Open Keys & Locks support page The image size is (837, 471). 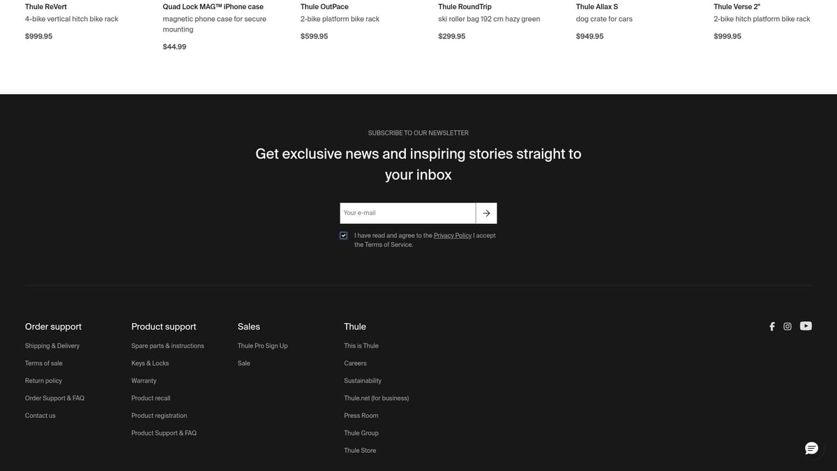150,364
